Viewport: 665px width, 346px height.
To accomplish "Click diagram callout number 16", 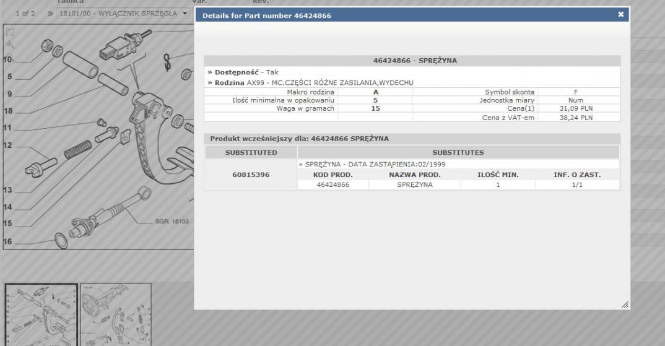I will [7, 241].
